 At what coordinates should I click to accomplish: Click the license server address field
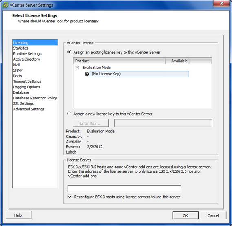124,189
